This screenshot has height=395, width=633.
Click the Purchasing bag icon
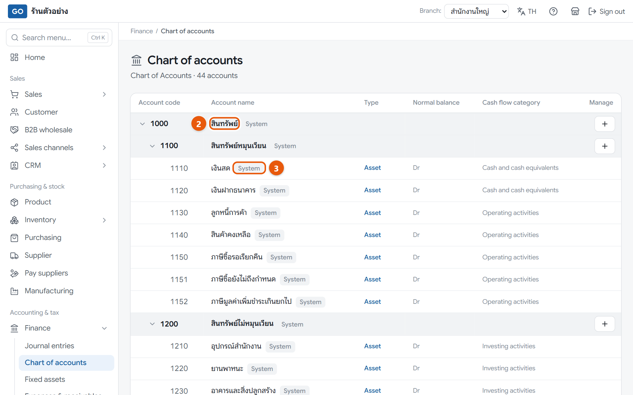click(14, 238)
